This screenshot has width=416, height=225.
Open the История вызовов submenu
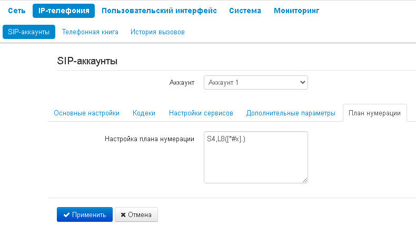157,32
